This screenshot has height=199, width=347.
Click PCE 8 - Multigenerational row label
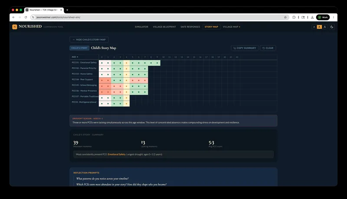click(84, 102)
